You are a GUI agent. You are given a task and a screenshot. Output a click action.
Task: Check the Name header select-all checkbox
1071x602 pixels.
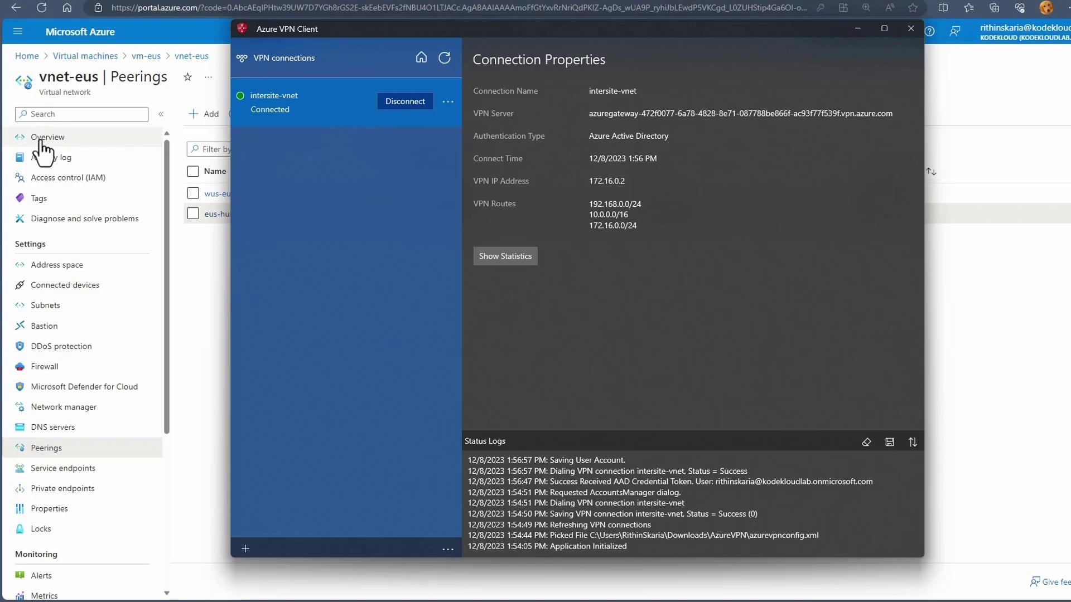tap(193, 171)
